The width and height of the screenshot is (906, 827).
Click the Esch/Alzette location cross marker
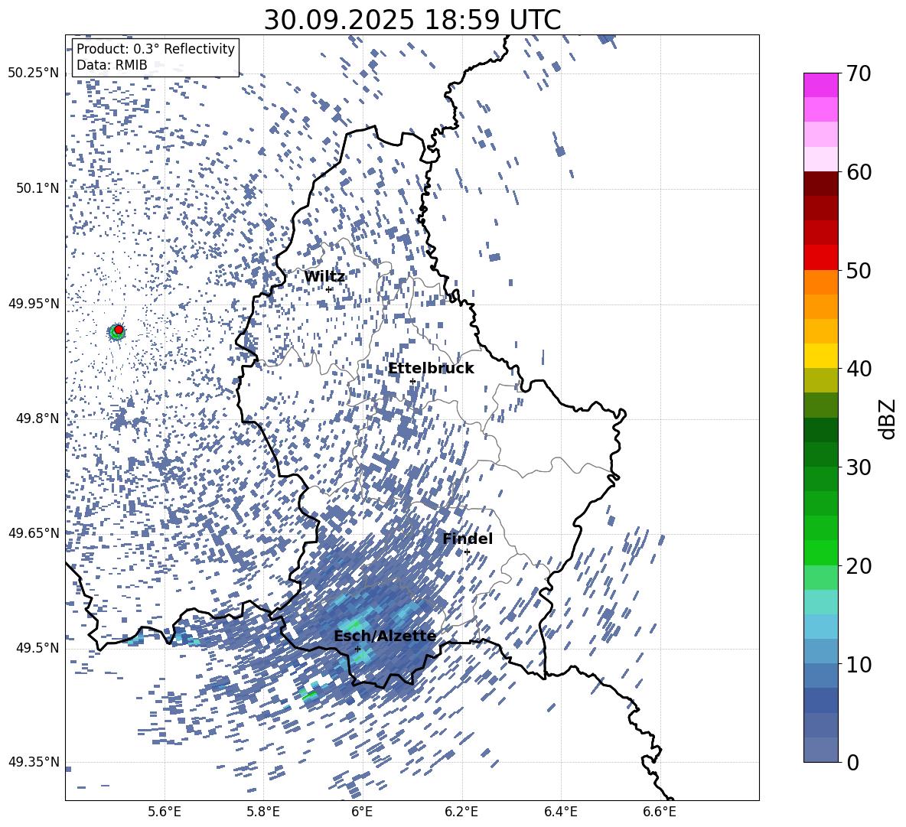pos(357,649)
